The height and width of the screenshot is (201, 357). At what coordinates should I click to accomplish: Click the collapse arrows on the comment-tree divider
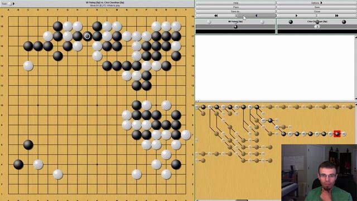pyautogui.click(x=197, y=101)
